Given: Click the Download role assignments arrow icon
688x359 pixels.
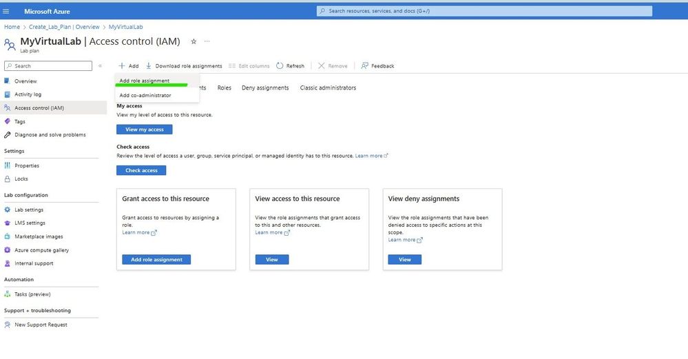Looking at the screenshot, I should pos(149,66).
